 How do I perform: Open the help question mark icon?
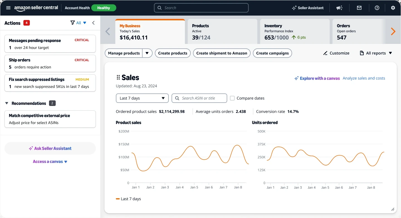(x=377, y=8)
